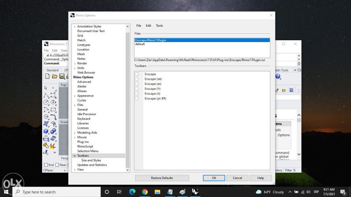Click the toolbar gear settings icon

click(299, 70)
